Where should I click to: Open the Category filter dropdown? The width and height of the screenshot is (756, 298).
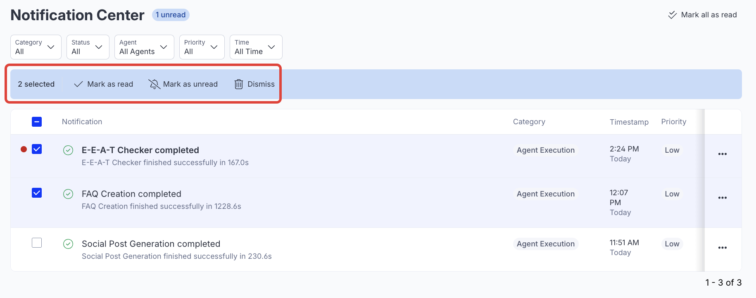point(36,47)
